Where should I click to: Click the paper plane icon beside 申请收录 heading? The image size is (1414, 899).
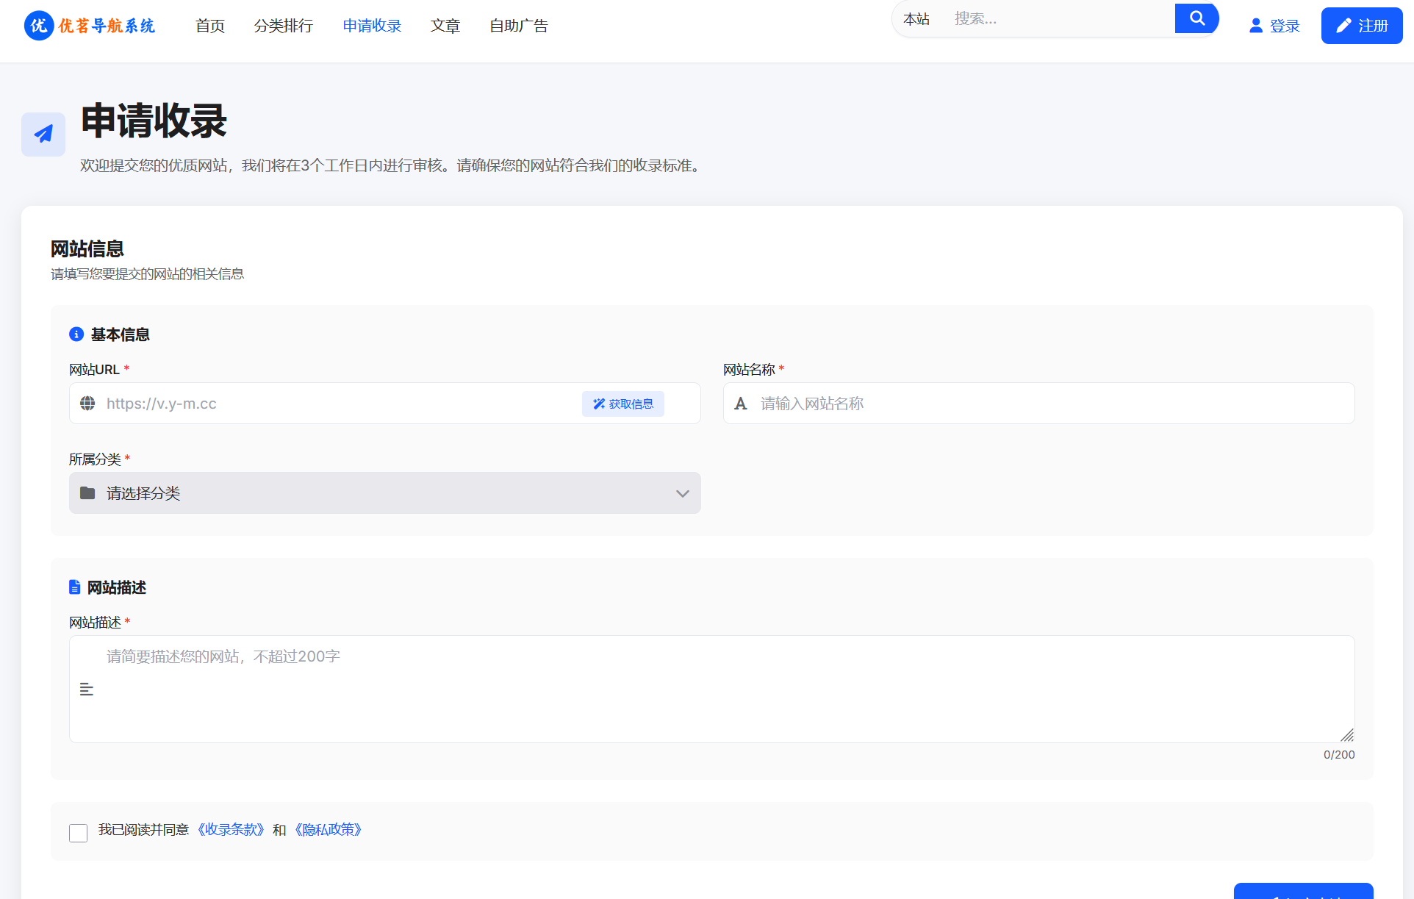point(43,134)
